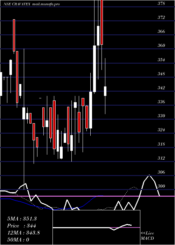
Task: Click the 354 price axis label
Action: point(161,60)
